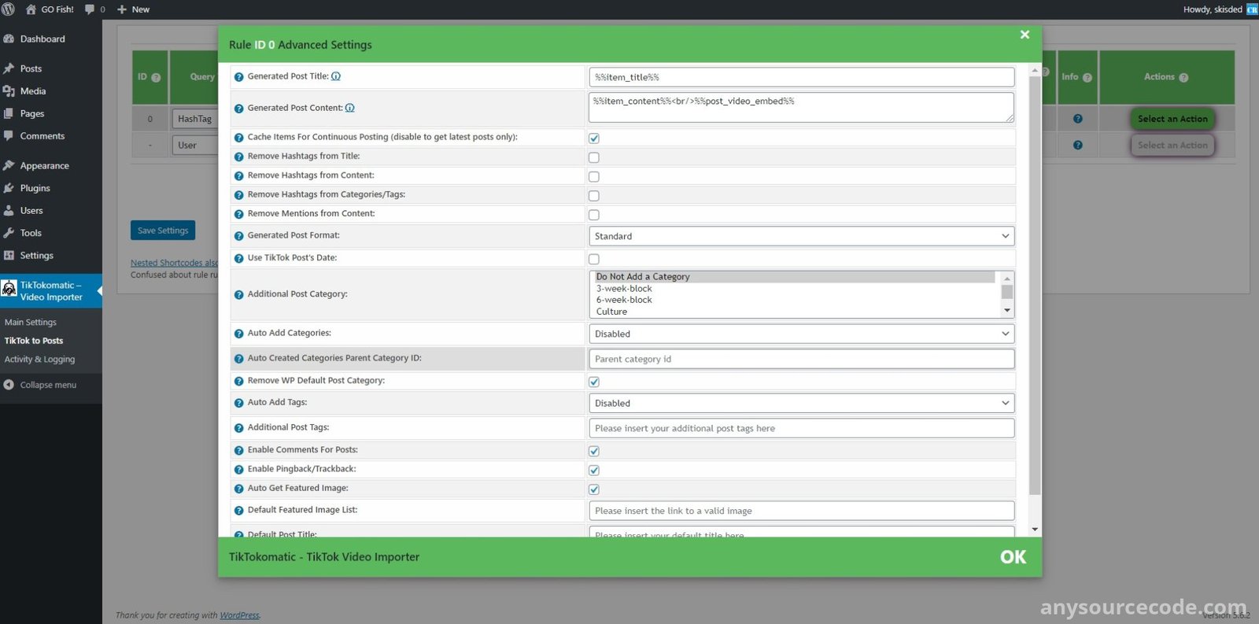Select 'Do Not Add a Category' list option

click(795, 277)
